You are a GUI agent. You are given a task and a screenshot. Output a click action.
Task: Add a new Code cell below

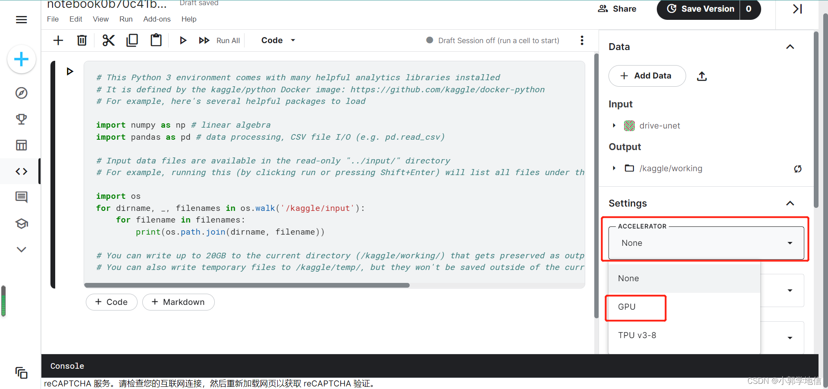(x=112, y=302)
